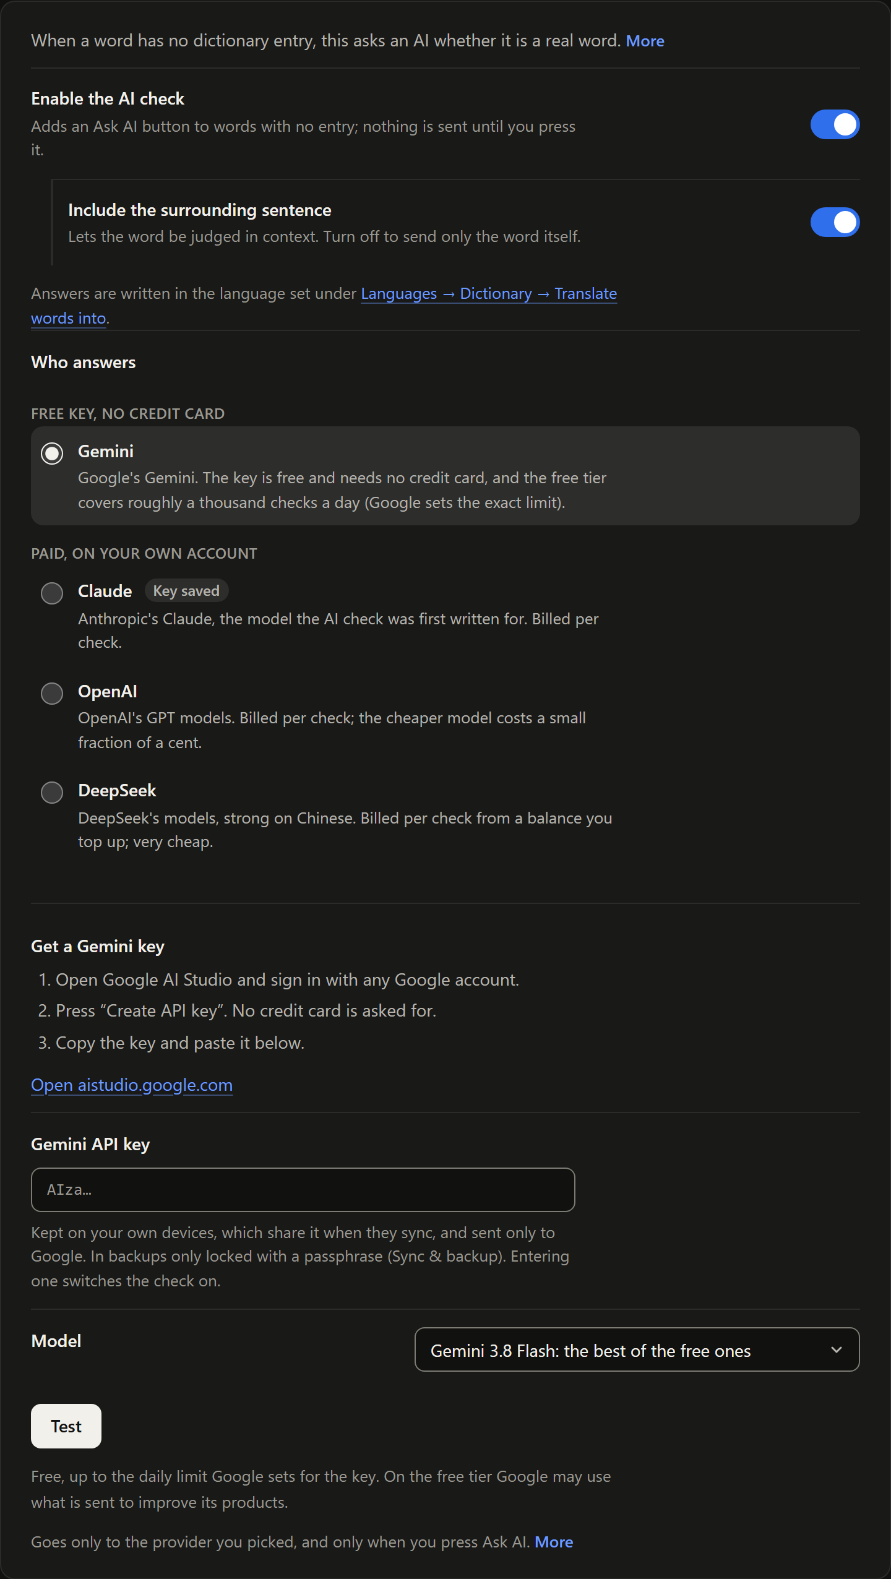Click the Enable the AI check heading
The height and width of the screenshot is (1579, 891).
[x=108, y=99]
